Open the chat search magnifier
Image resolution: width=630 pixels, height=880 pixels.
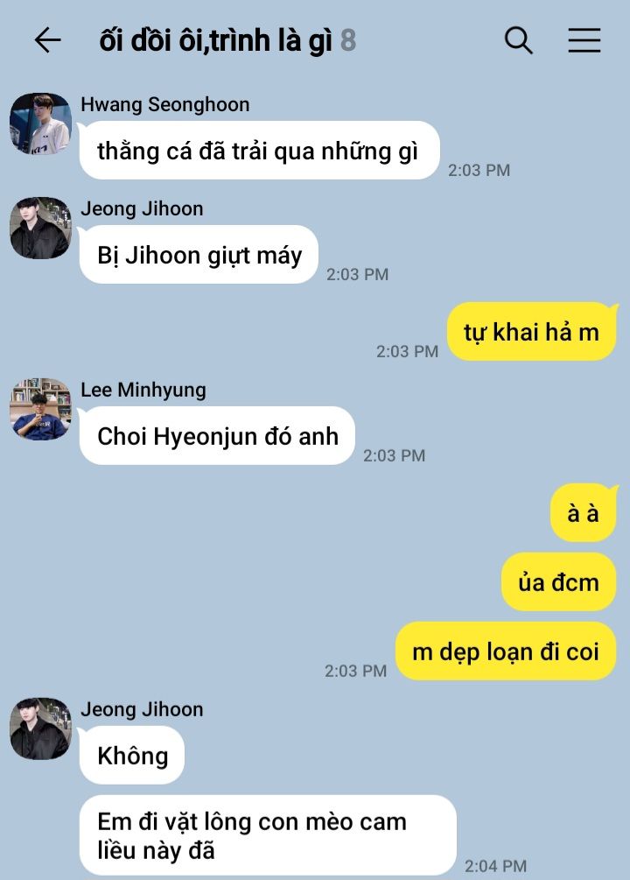click(518, 40)
